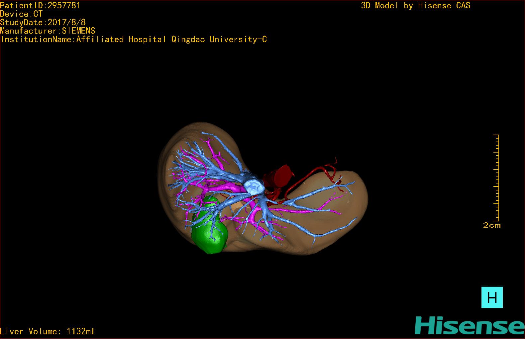Click the Manufacturer:SIEMENS text
This screenshot has width=525, height=339.
coord(48,31)
